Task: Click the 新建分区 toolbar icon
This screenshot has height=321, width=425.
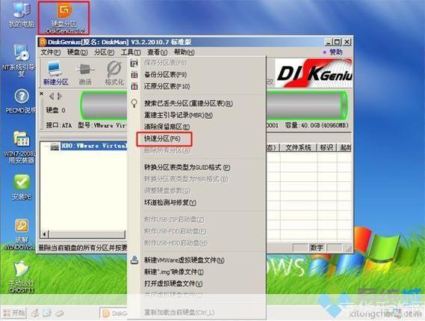Action: 55,73
